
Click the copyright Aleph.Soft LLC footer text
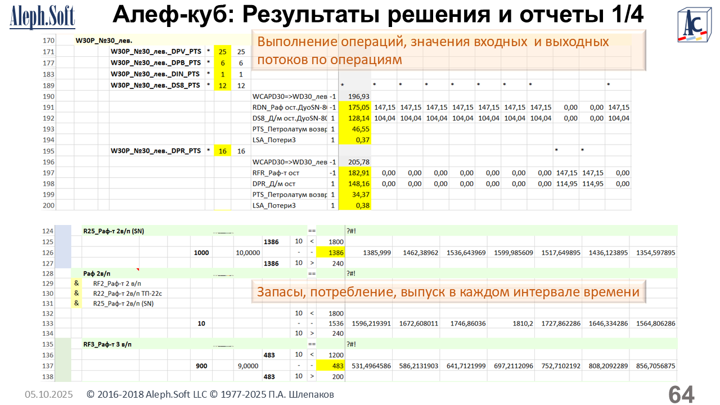coord(210,394)
